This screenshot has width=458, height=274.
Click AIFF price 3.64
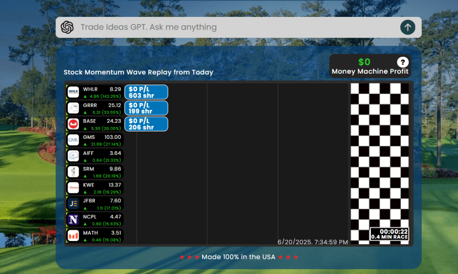tap(115, 153)
